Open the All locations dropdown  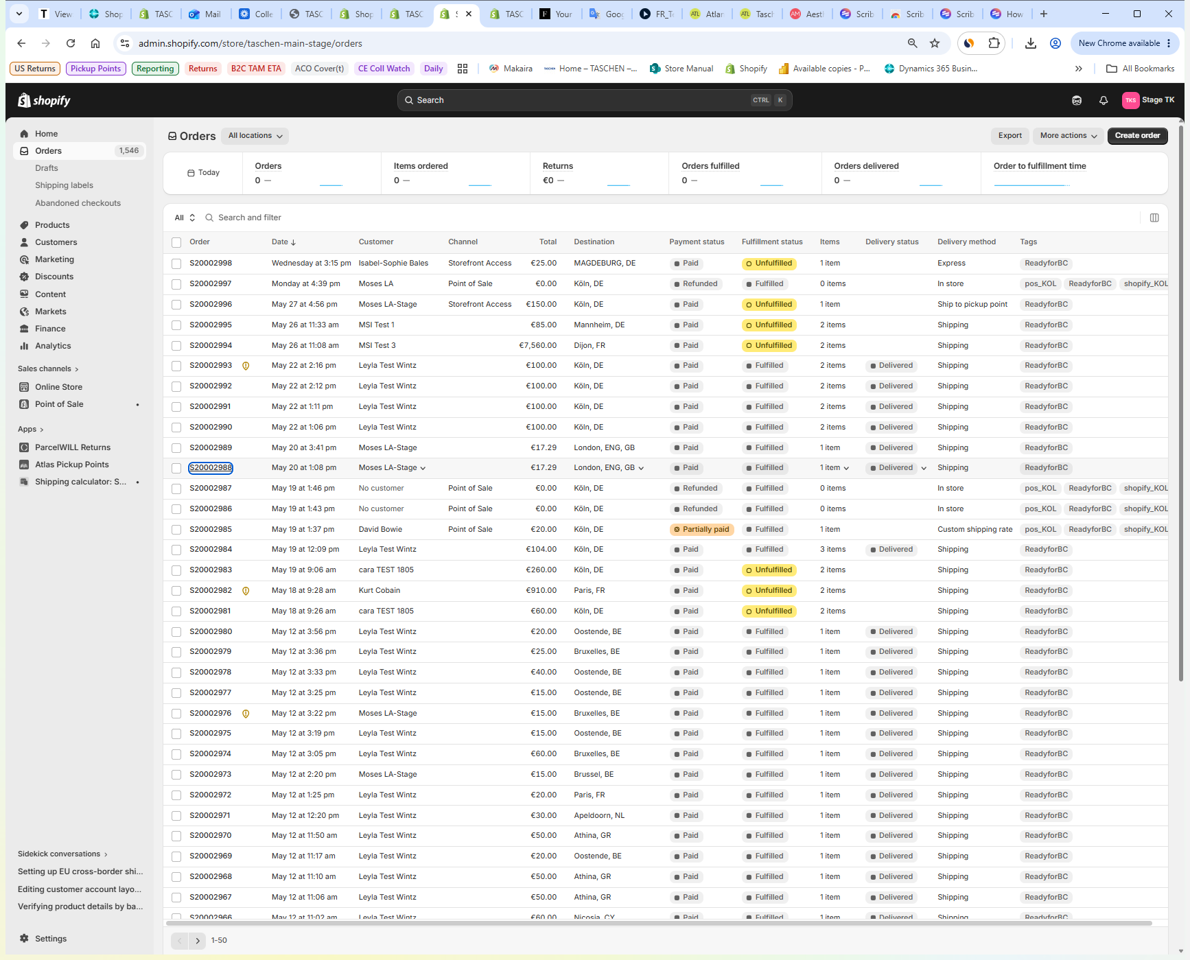pyautogui.click(x=255, y=136)
